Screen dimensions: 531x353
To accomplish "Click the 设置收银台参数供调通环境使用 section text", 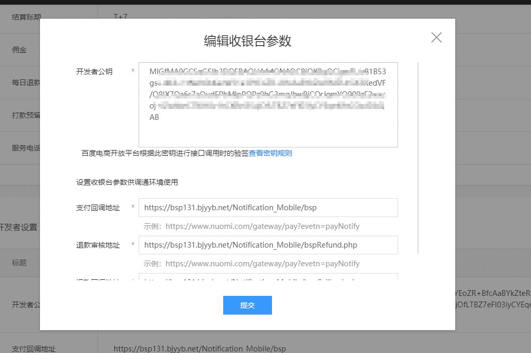I will click(127, 182).
